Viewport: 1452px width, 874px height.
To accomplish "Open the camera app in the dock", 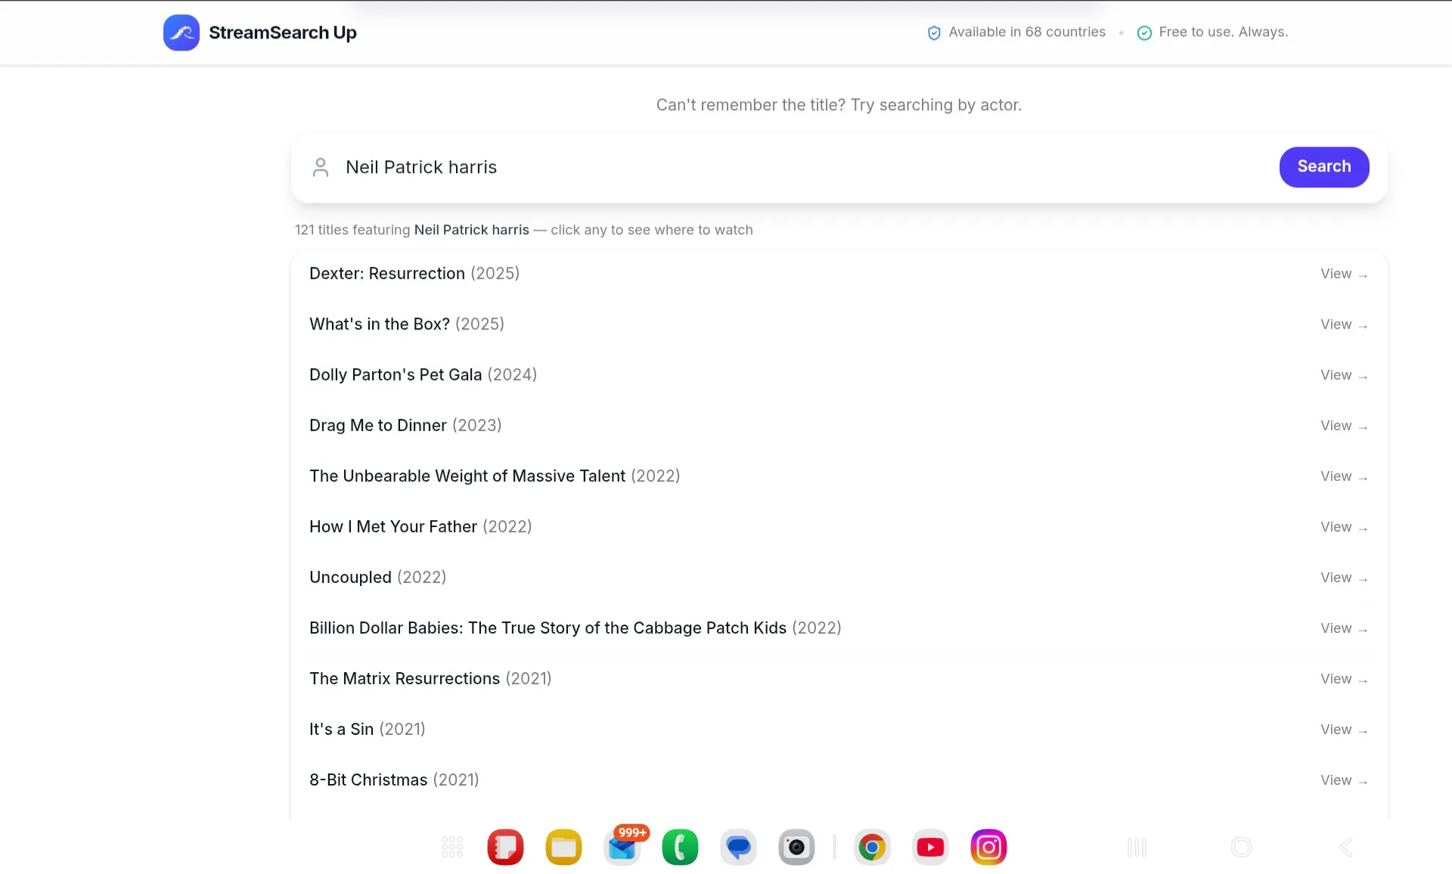I will pos(796,847).
